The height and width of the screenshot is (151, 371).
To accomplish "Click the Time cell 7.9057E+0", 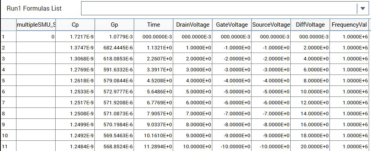I will click(154, 113).
